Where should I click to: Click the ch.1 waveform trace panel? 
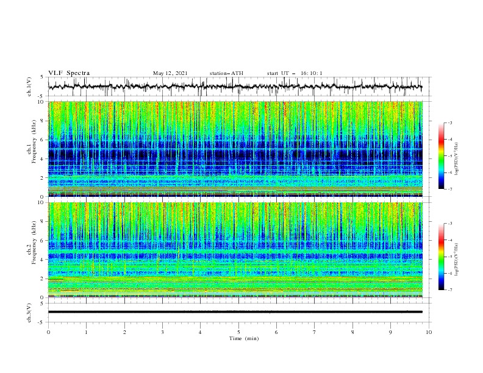pyautogui.click(x=239, y=87)
